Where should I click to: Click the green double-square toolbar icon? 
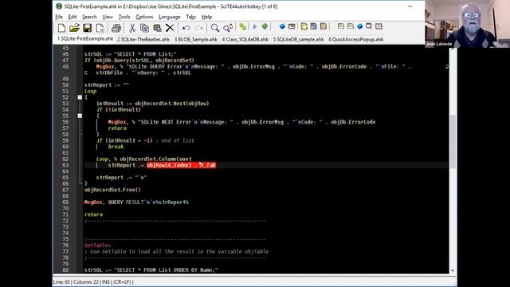tap(242, 26)
